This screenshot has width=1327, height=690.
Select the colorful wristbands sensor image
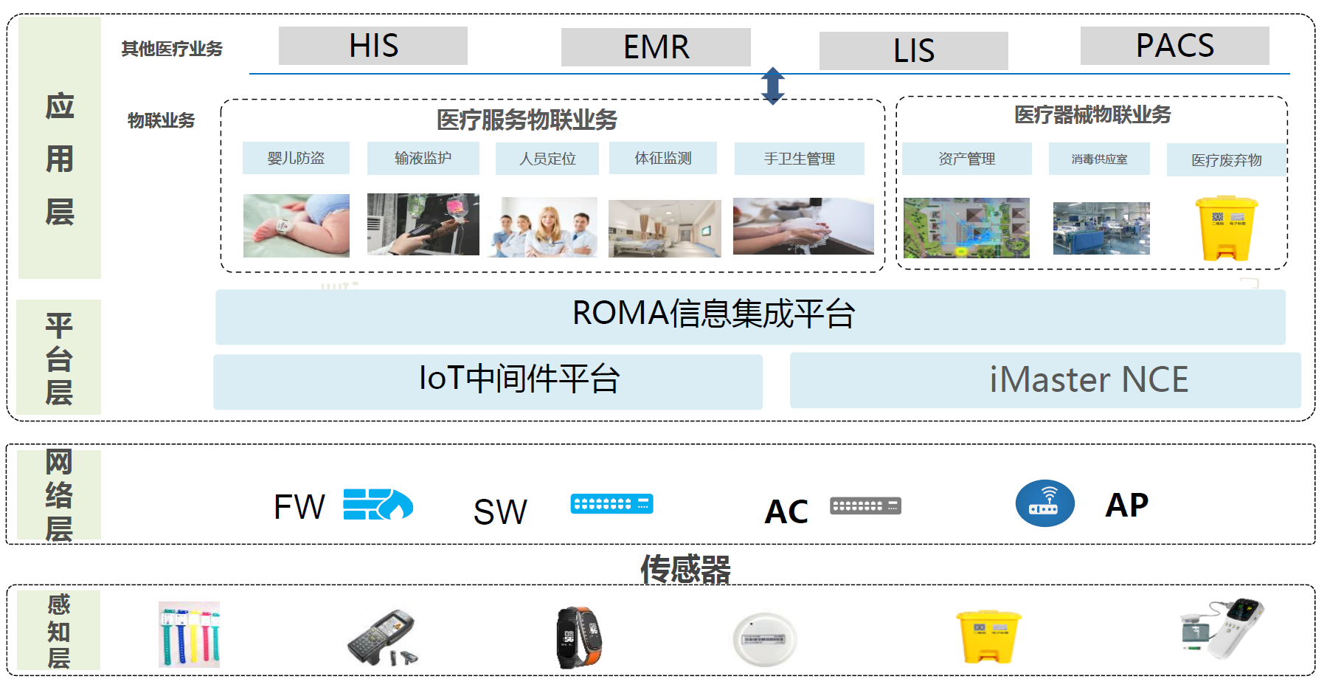189,635
